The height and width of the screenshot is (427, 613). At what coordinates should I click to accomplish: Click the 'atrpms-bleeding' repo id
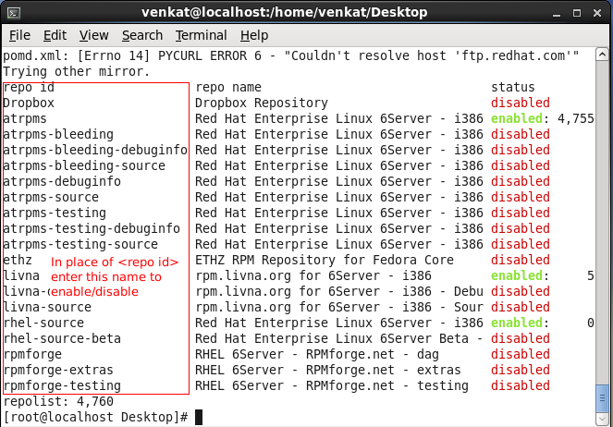click(x=58, y=134)
